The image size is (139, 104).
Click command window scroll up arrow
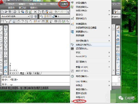pyautogui.click(x=119, y=77)
